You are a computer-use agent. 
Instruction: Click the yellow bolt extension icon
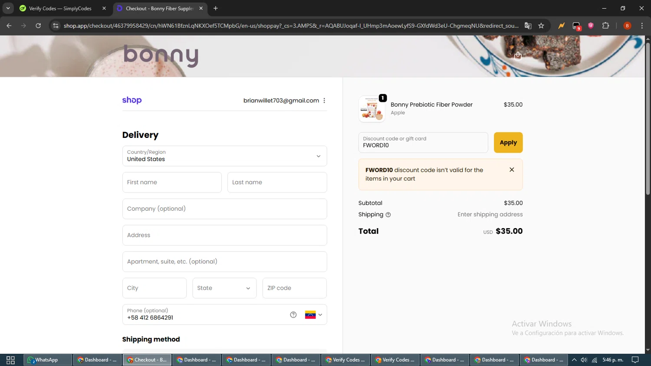(562, 26)
